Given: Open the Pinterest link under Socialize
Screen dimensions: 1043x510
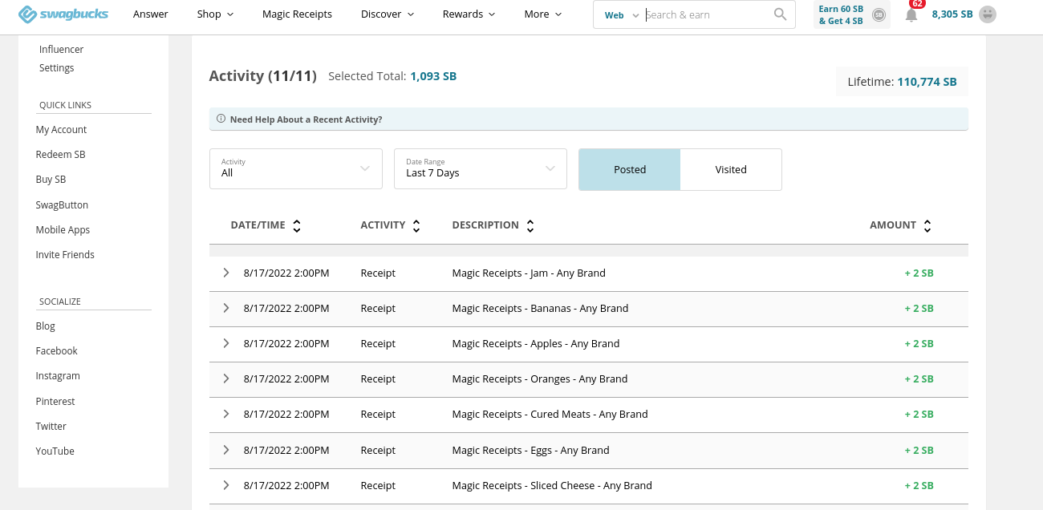Looking at the screenshot, I should [55, 401].
